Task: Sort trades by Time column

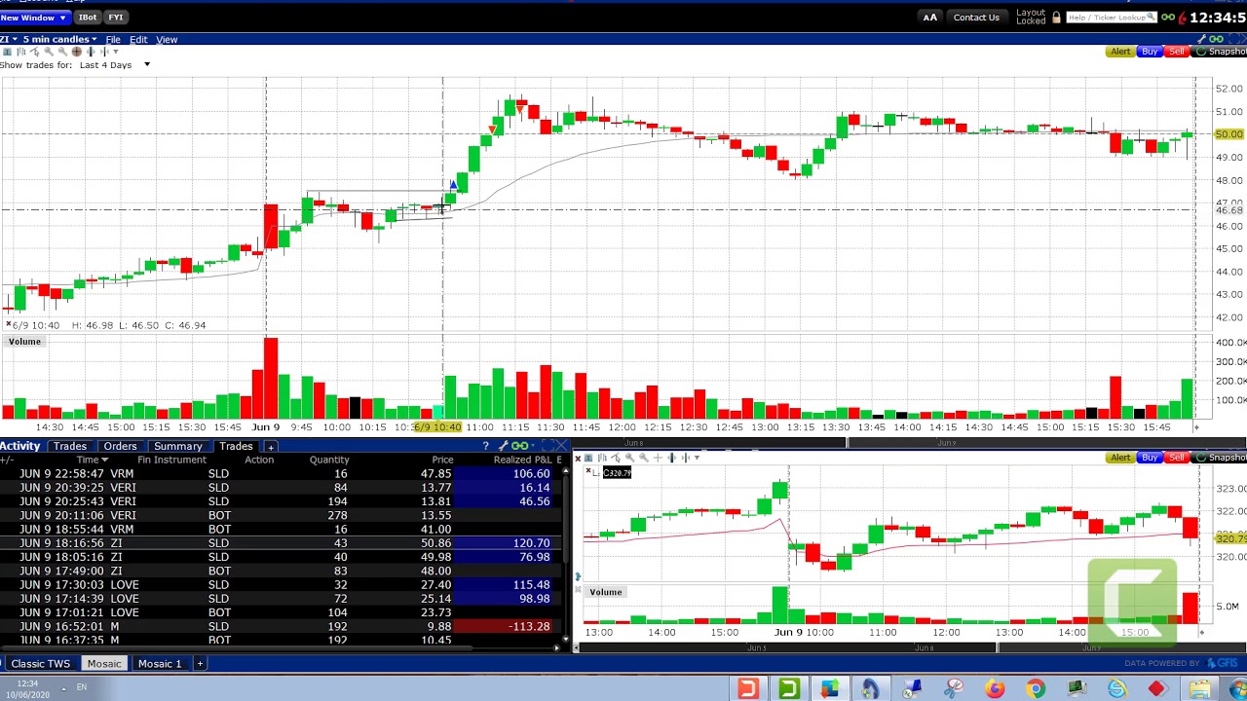Action: 92,460
